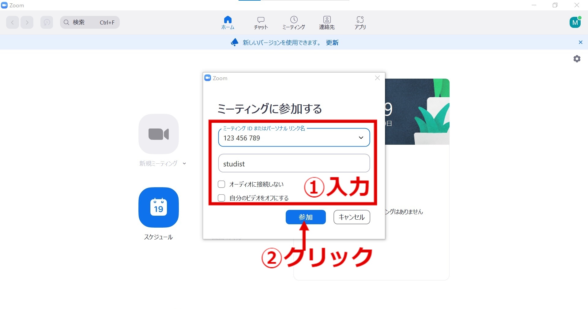Check オーディオに接続しない checkbox
Image resolution: width=588 pixels, height=309 pixels.
(x=221, y=184)
